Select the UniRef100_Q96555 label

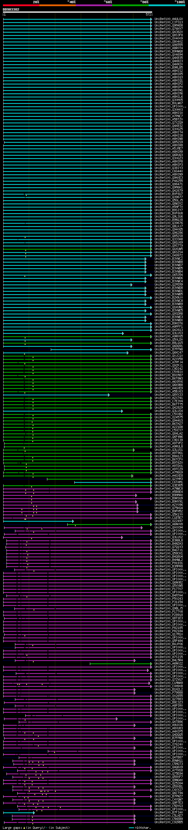tap(168, 45)
